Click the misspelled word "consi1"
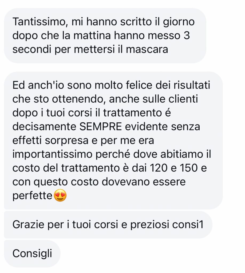The image size is (245, 273). 188,224
